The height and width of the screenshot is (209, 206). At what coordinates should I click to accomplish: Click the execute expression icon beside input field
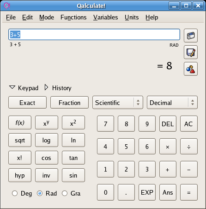pos(191,36)
